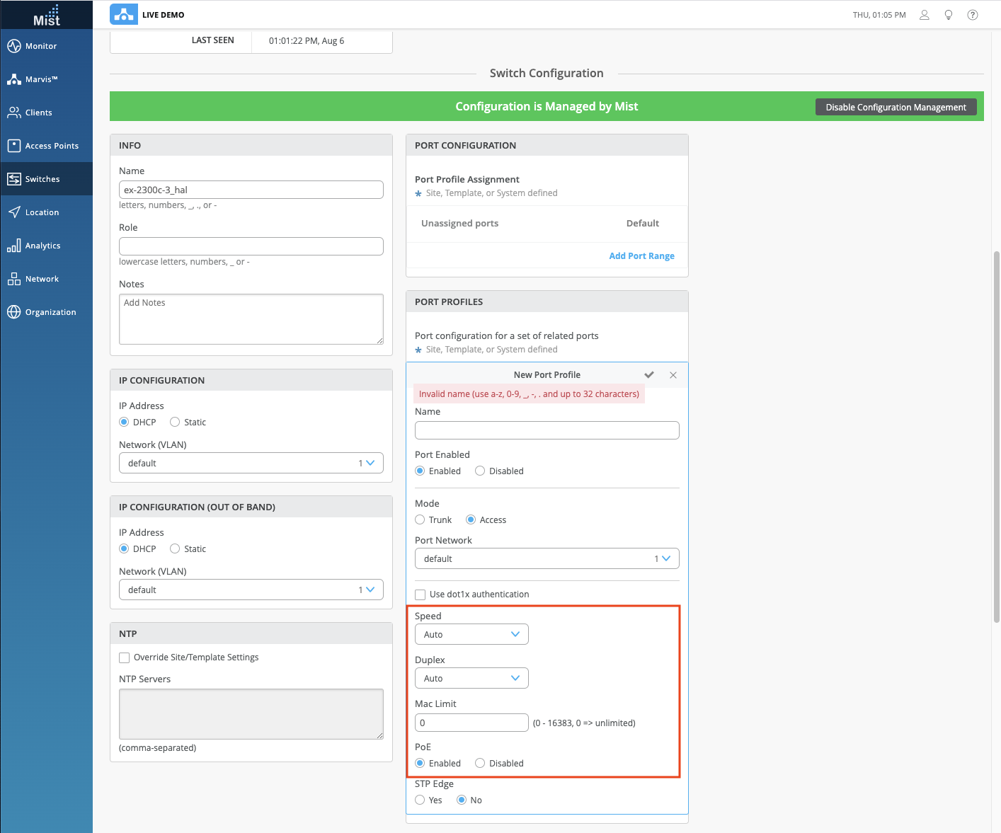Screen dimensions: 1001x833
Task: Cancel new port profile with X icon
Action: tap(673, 375)
